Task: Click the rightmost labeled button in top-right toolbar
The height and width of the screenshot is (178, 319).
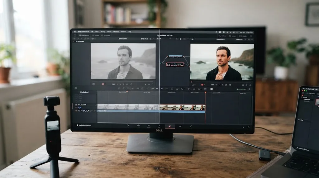Action: (x=243, y=36)
